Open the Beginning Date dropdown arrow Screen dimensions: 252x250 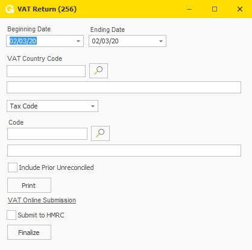[x=78, y=41]
